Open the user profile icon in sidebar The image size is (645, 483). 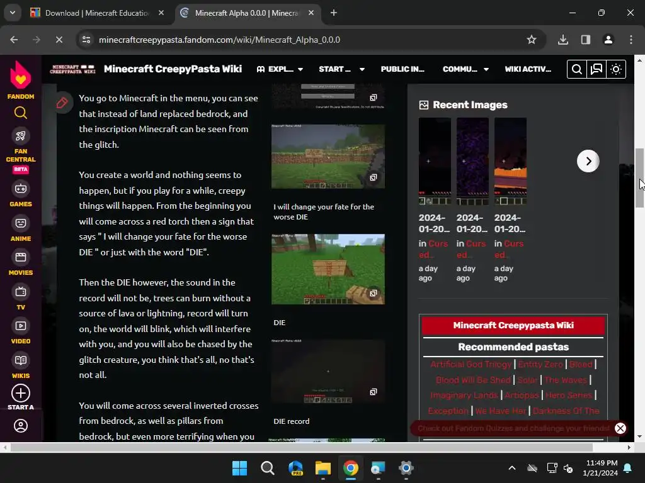coord(21,426)
